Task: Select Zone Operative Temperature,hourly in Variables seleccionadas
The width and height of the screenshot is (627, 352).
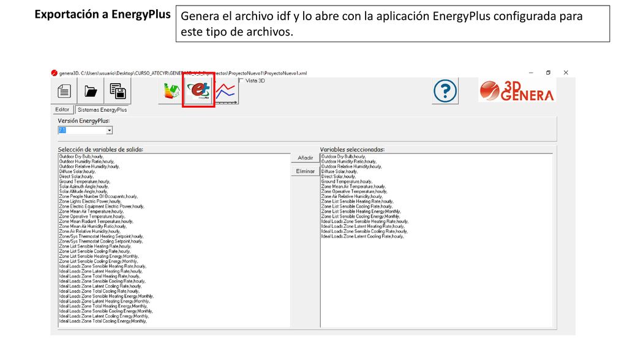Action: (x=355, y=191)
